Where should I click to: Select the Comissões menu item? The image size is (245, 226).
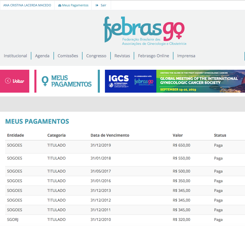pos(68,56)
